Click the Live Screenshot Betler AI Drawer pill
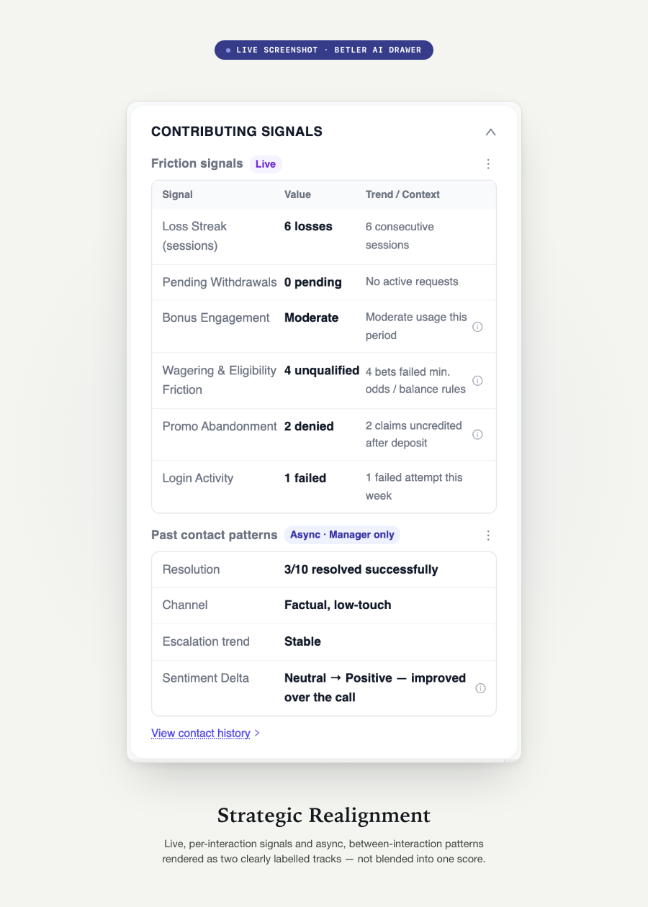This screenshot has width=648, height=907. 324,50
